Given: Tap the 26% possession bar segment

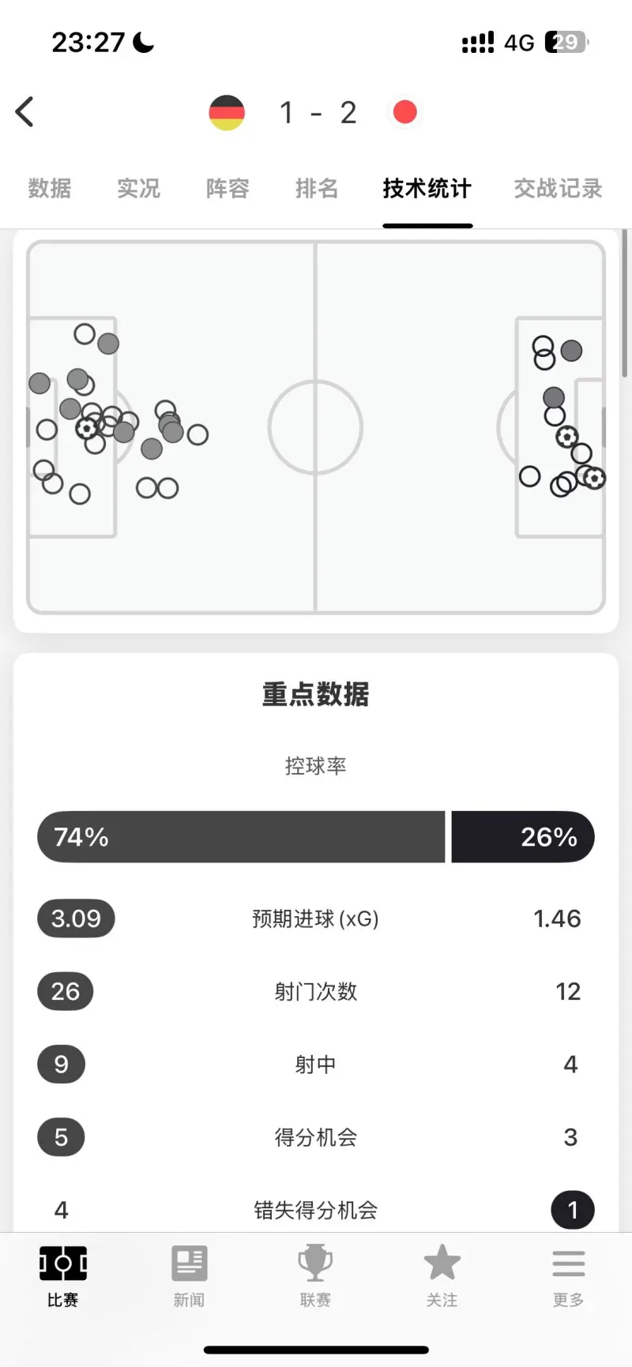Looking at the screenshot, I should pos(522,837).
